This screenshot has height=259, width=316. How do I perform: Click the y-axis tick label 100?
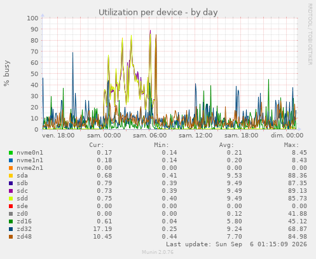coord(32,18)
